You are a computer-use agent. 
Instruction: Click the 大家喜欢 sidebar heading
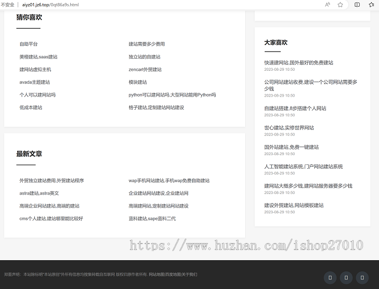(x=276, y=42)
